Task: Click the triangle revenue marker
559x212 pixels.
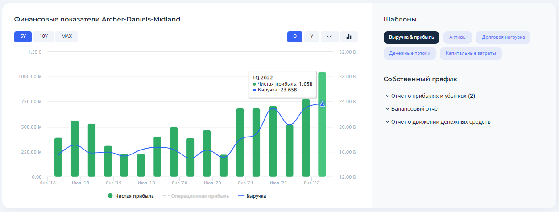Action: tap(322, 104)
